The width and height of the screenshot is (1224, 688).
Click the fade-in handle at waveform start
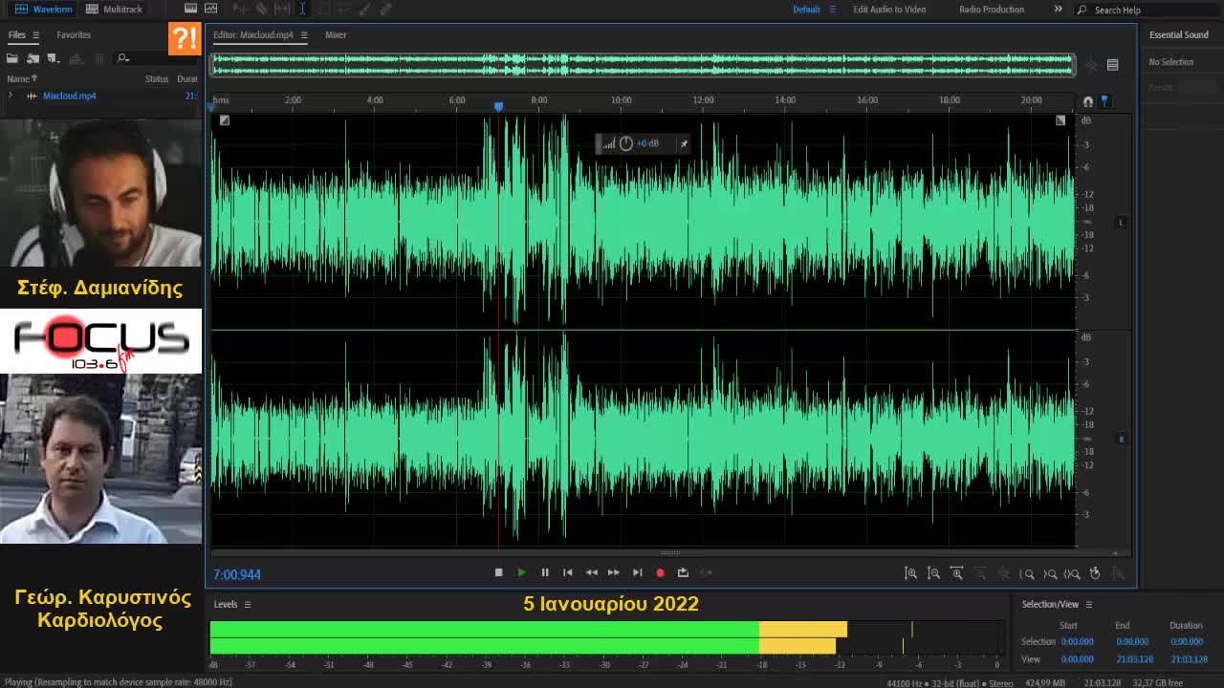(224, 120)
